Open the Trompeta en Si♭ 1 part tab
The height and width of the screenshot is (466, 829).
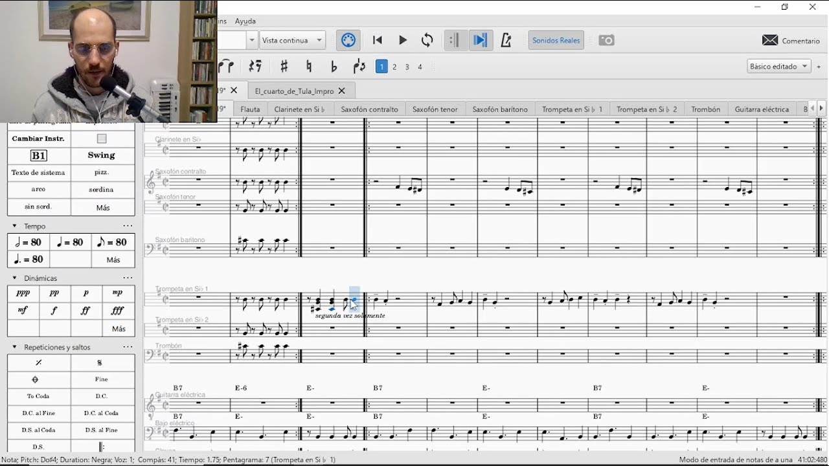[573, 109]
